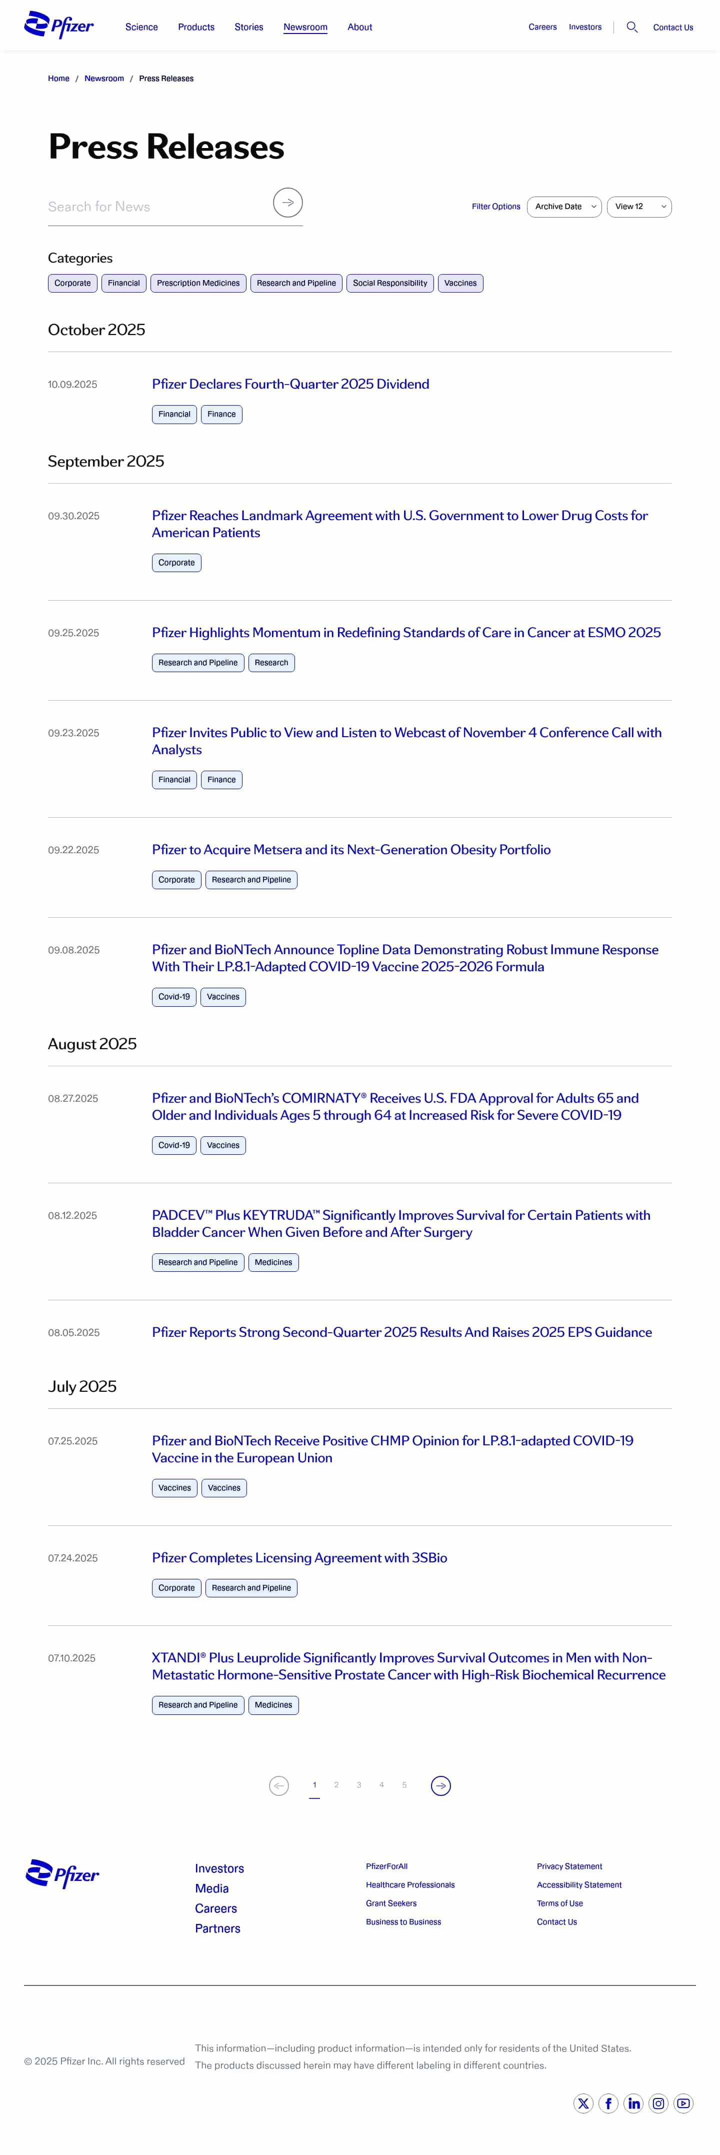Open the Products menu item

(x=196, y=28)
